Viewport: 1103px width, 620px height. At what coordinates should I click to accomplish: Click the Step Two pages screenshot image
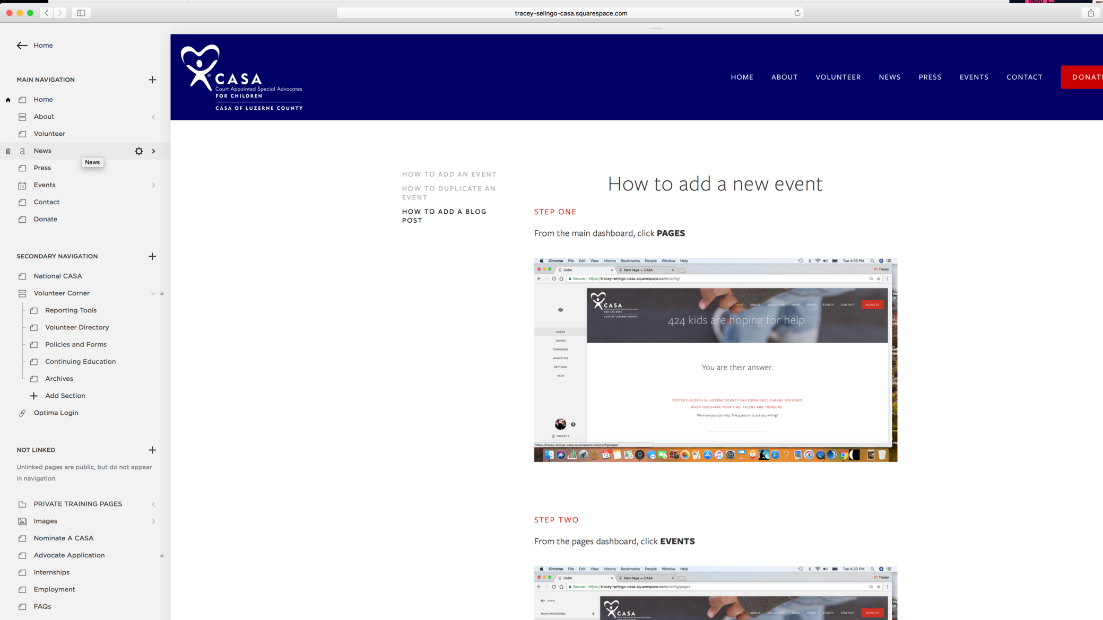tap(715, 593)
